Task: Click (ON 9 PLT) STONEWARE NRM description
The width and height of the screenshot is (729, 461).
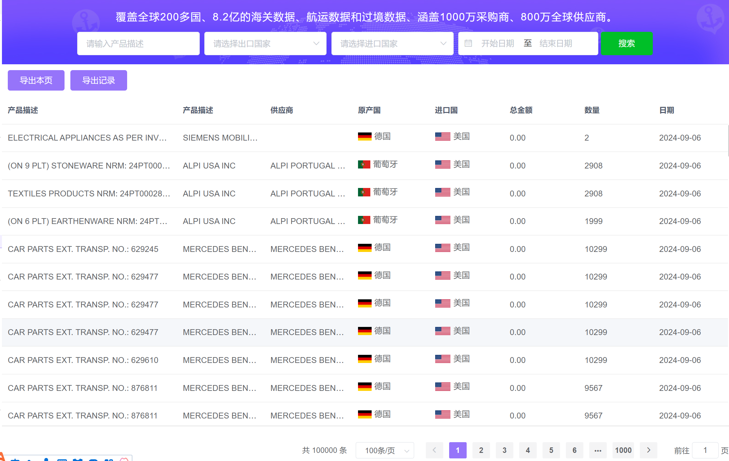Action: 89,166
